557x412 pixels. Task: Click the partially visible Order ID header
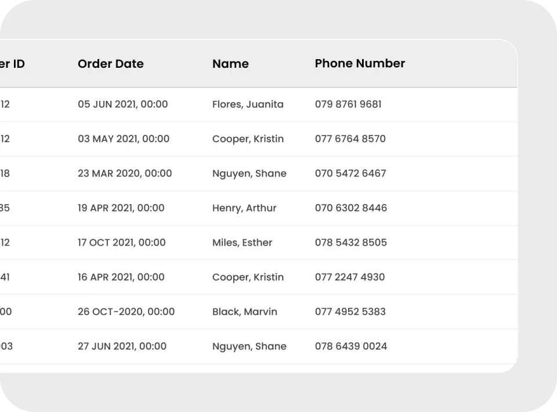(12, 64)
